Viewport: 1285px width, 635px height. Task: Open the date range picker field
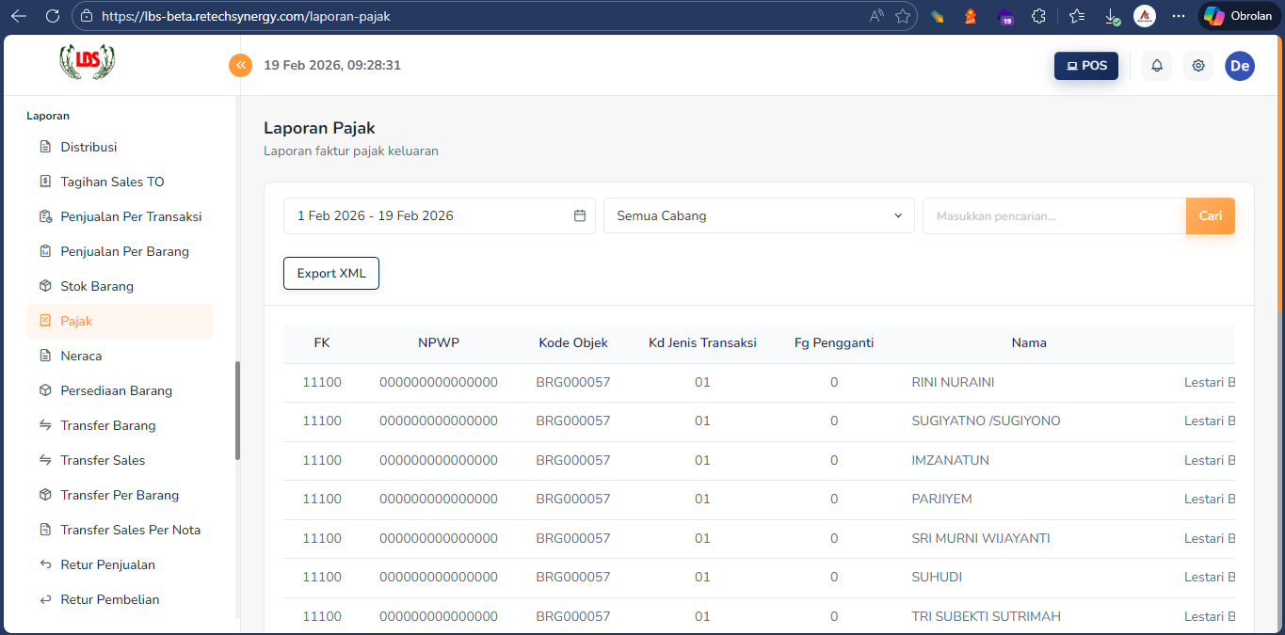point(440,215)
